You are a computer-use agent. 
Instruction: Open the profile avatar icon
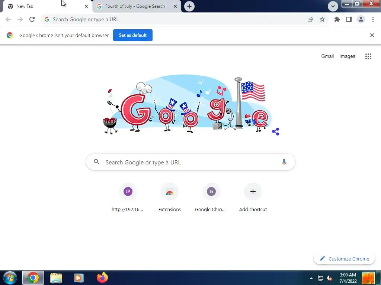(x=361, y=19)
